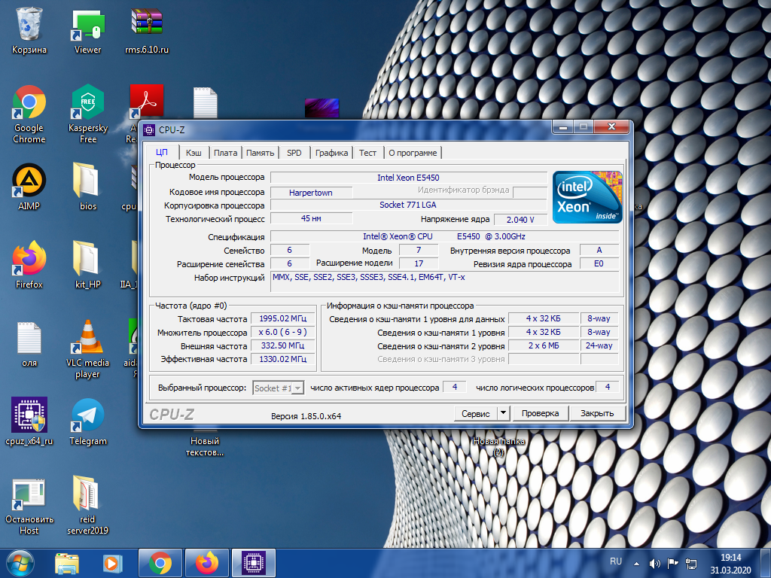Show hidden tray icons arrow
The height and width of the screenshot is (578, 771).
(637, 562)
